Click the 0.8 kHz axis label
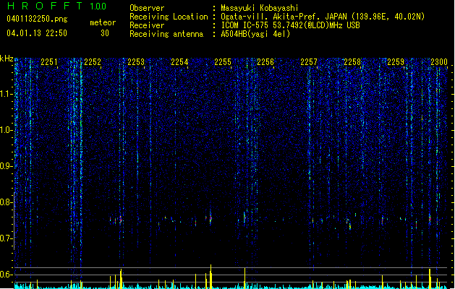 click(6, 202)
